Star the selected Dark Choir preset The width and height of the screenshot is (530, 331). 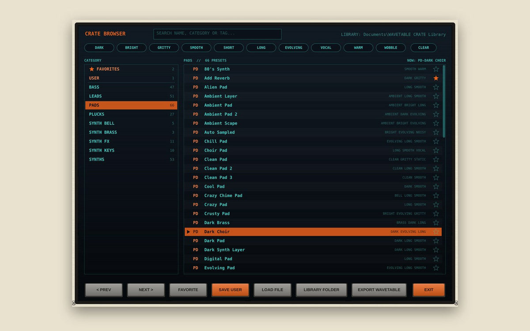point(436,232)
